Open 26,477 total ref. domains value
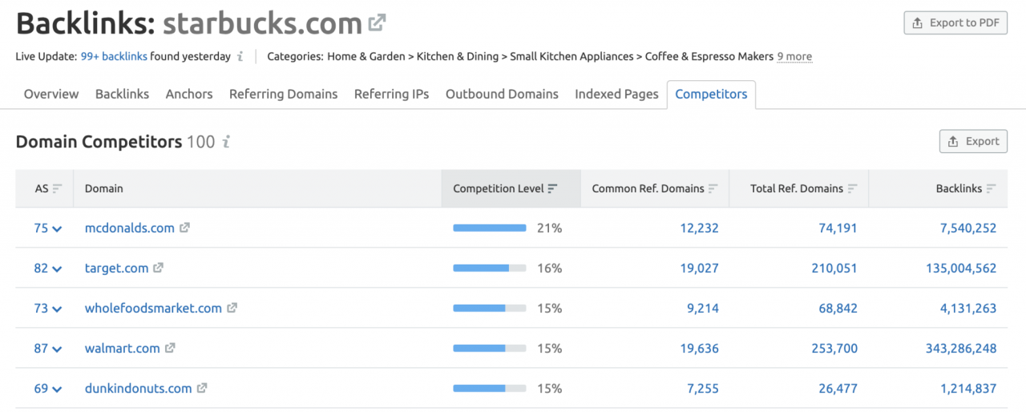The height and width of the screenshot is (412, 1026). click(x=837, y=388)
